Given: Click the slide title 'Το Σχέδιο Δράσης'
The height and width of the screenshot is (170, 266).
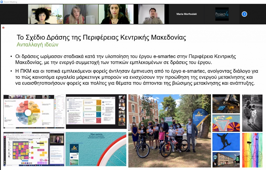Looking at the screenshot, I should coord(101,37).
